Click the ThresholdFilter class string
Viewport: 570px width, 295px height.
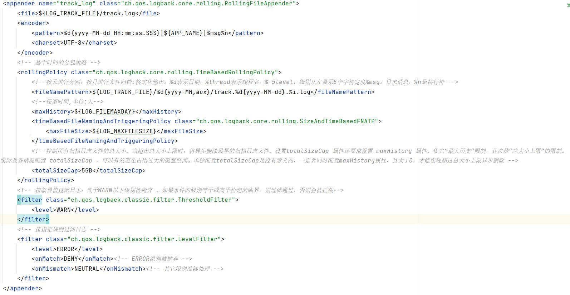coord(151,200)
